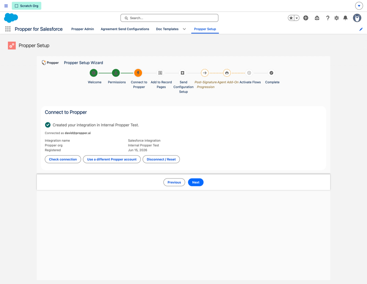Click the Disconnect / Reset button
The height and width of the screenshot is (284, 367).
pos(161,159)
